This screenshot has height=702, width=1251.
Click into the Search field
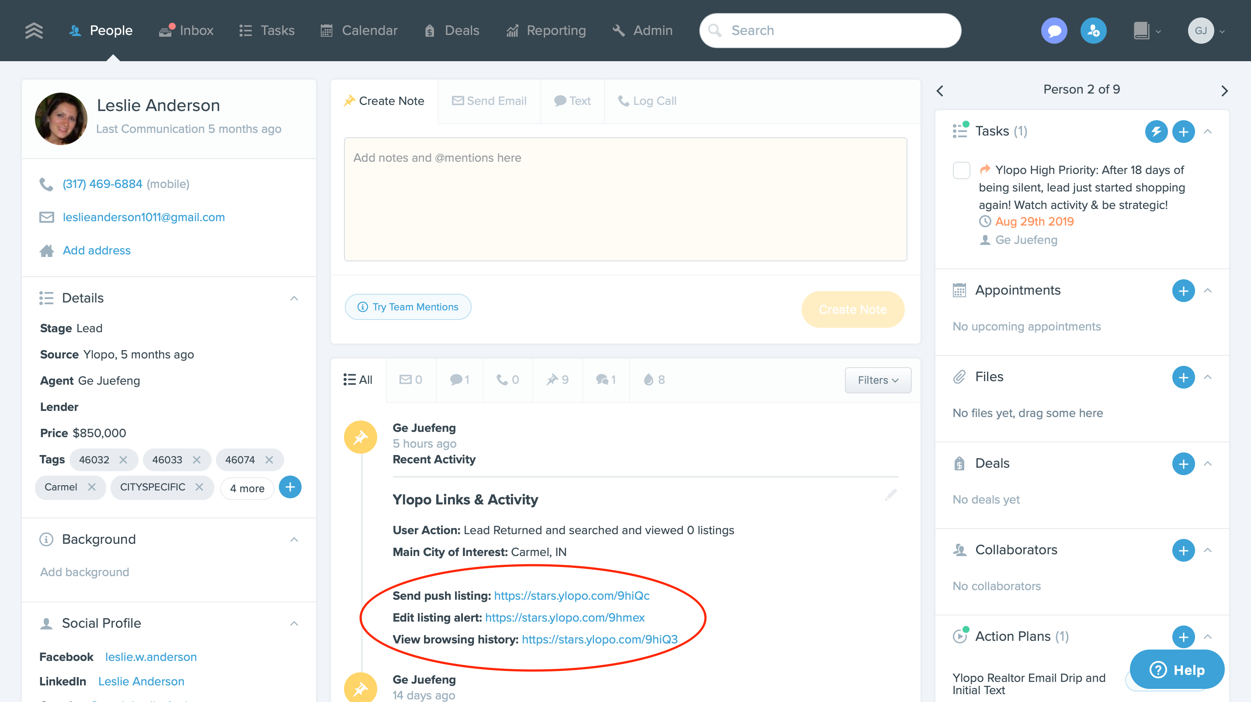(831, 31)
